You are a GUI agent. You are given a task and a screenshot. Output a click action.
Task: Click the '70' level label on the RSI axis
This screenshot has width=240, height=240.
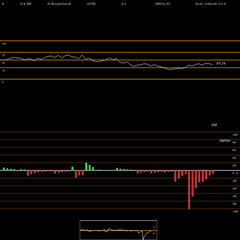3,55
